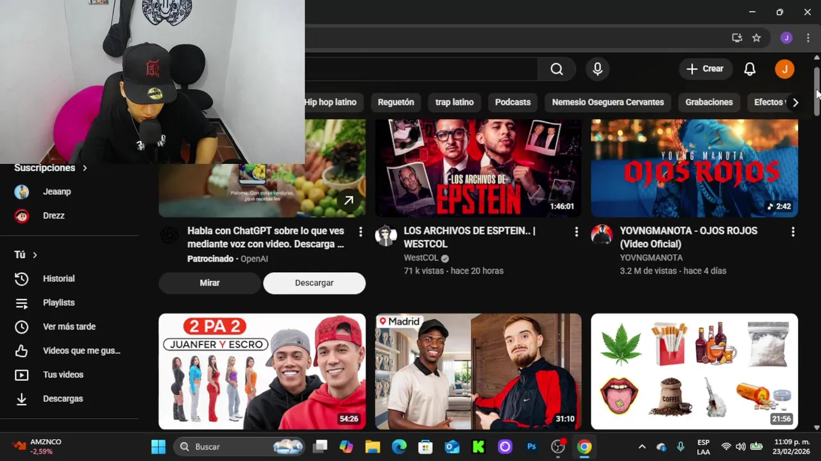Click the Descargar button on the ad

314,283
